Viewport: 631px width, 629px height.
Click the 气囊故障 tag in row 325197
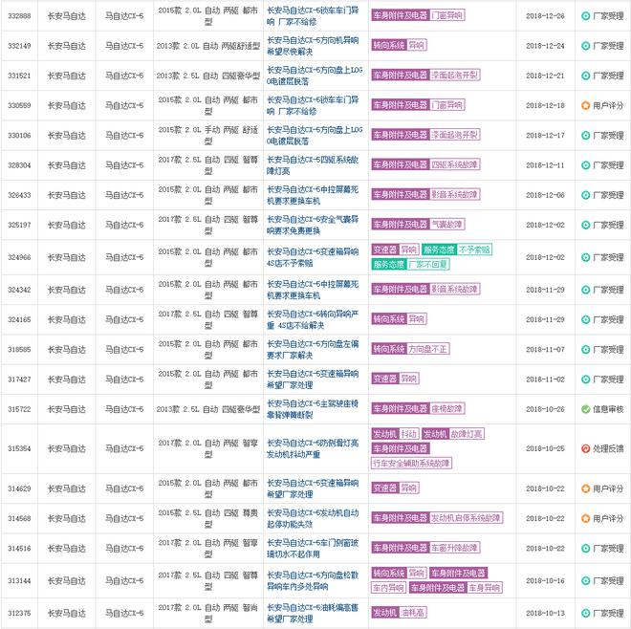click(446, 224)
